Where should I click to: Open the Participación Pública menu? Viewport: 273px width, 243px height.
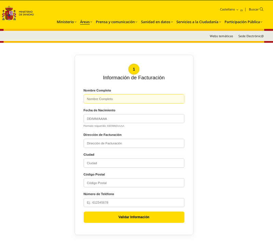pos(243,22)
